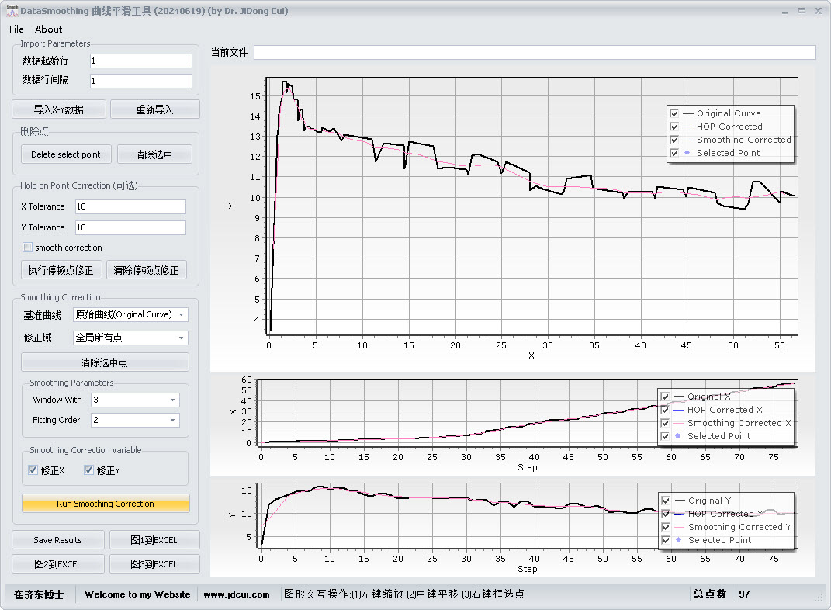The image size is (831, 610).
Task: Focus the X Tolerance field
Action: click(130, 206)
